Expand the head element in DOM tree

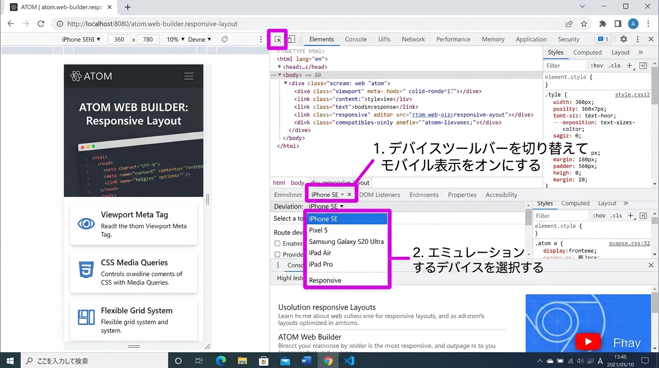(x=280, y=67)
